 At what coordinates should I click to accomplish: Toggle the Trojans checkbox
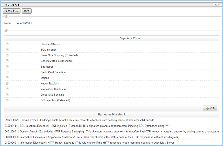pyautogui.click(x=7, y=78)
